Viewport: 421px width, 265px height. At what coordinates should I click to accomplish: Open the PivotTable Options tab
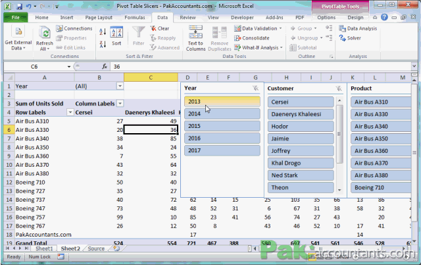326,18
